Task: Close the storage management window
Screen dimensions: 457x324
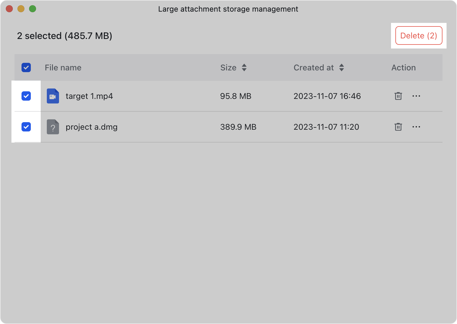Action: click(x=9, y=9)
